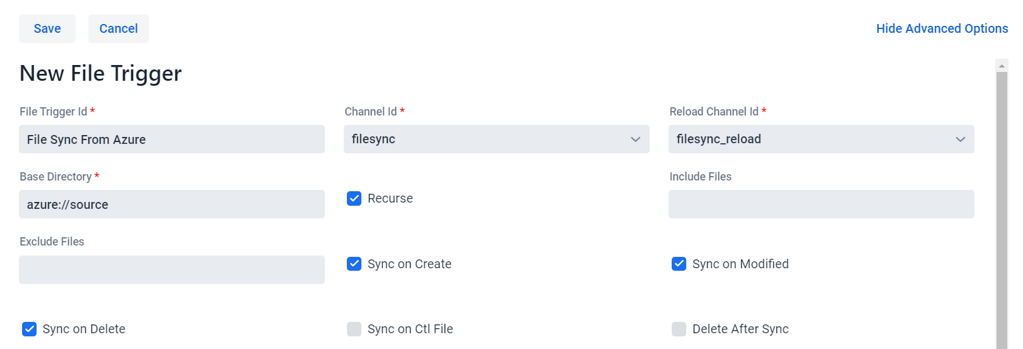Click the Reload Channel Id chevron arrow
This screenshot has height=349, width=1023.
pyautogui.click(x=960, y=139)
